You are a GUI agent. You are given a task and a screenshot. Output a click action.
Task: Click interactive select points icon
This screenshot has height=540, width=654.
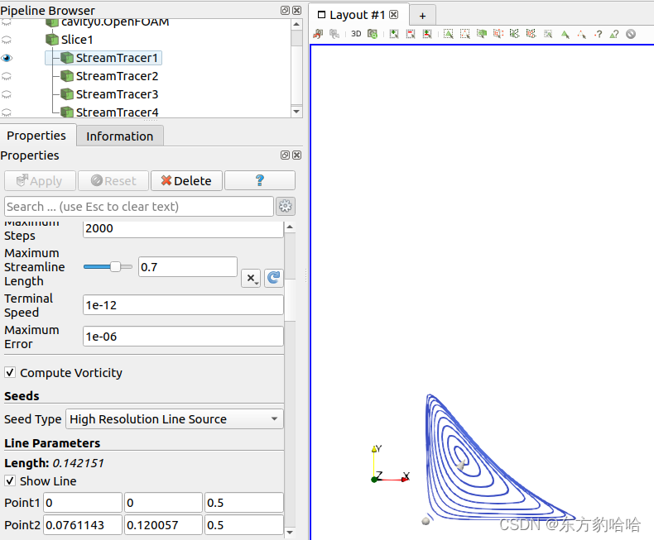[x=581, y=34]
